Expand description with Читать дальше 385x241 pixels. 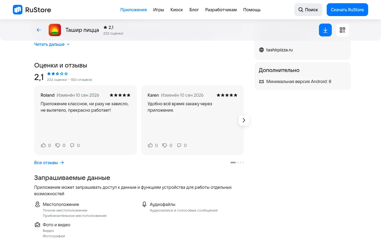(52, 44)
